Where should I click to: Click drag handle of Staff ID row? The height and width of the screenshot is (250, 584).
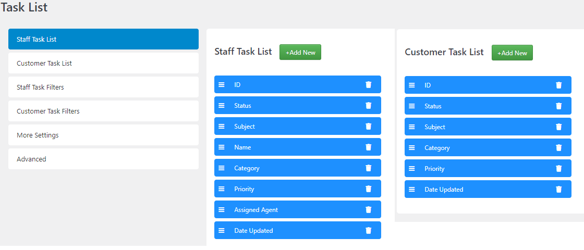click(x=221, y=84)
